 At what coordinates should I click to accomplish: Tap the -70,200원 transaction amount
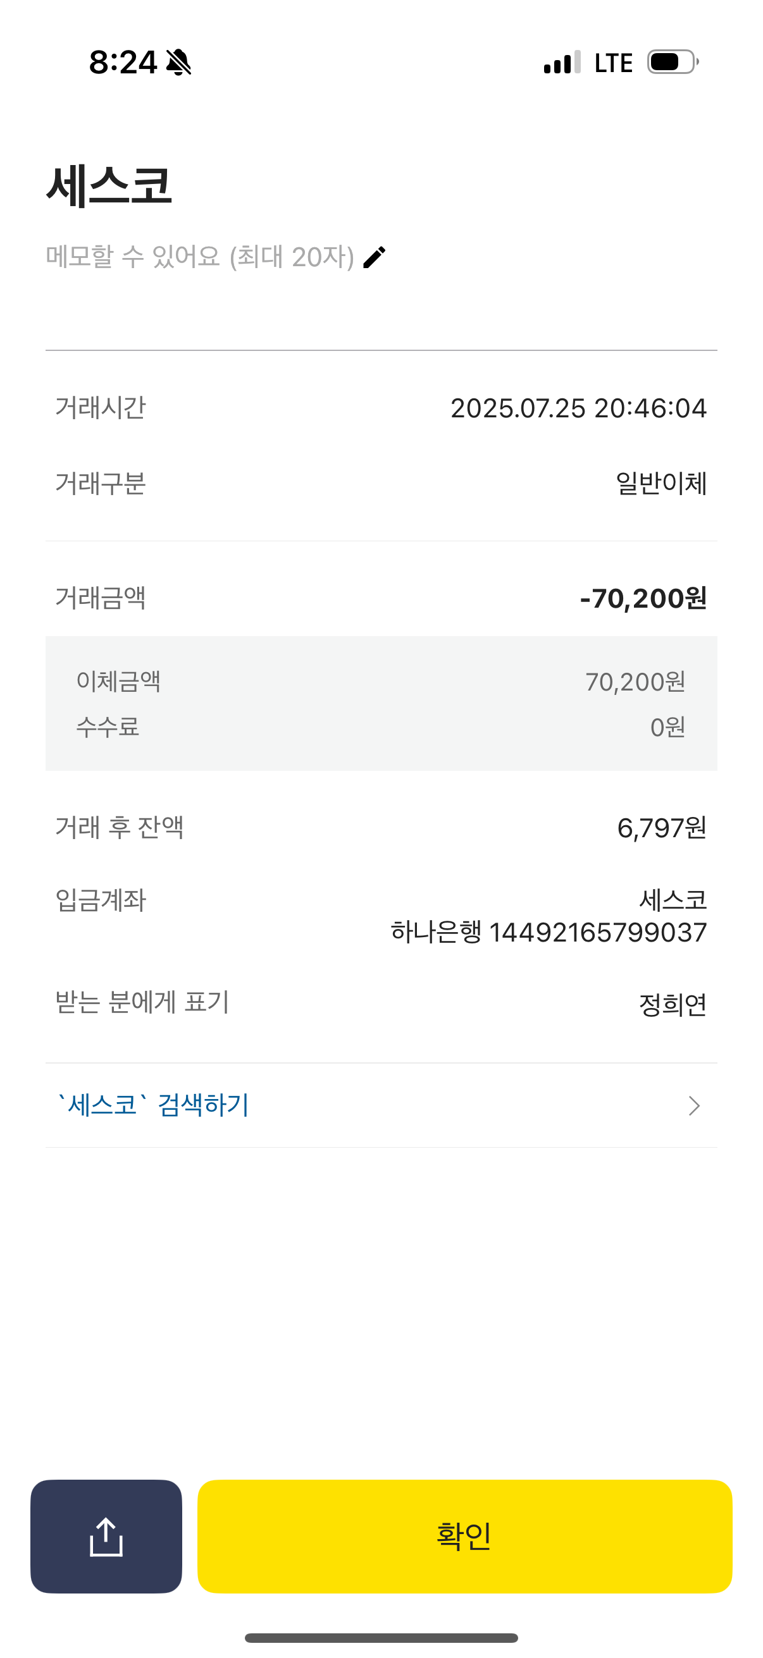[x=643, y=598]
